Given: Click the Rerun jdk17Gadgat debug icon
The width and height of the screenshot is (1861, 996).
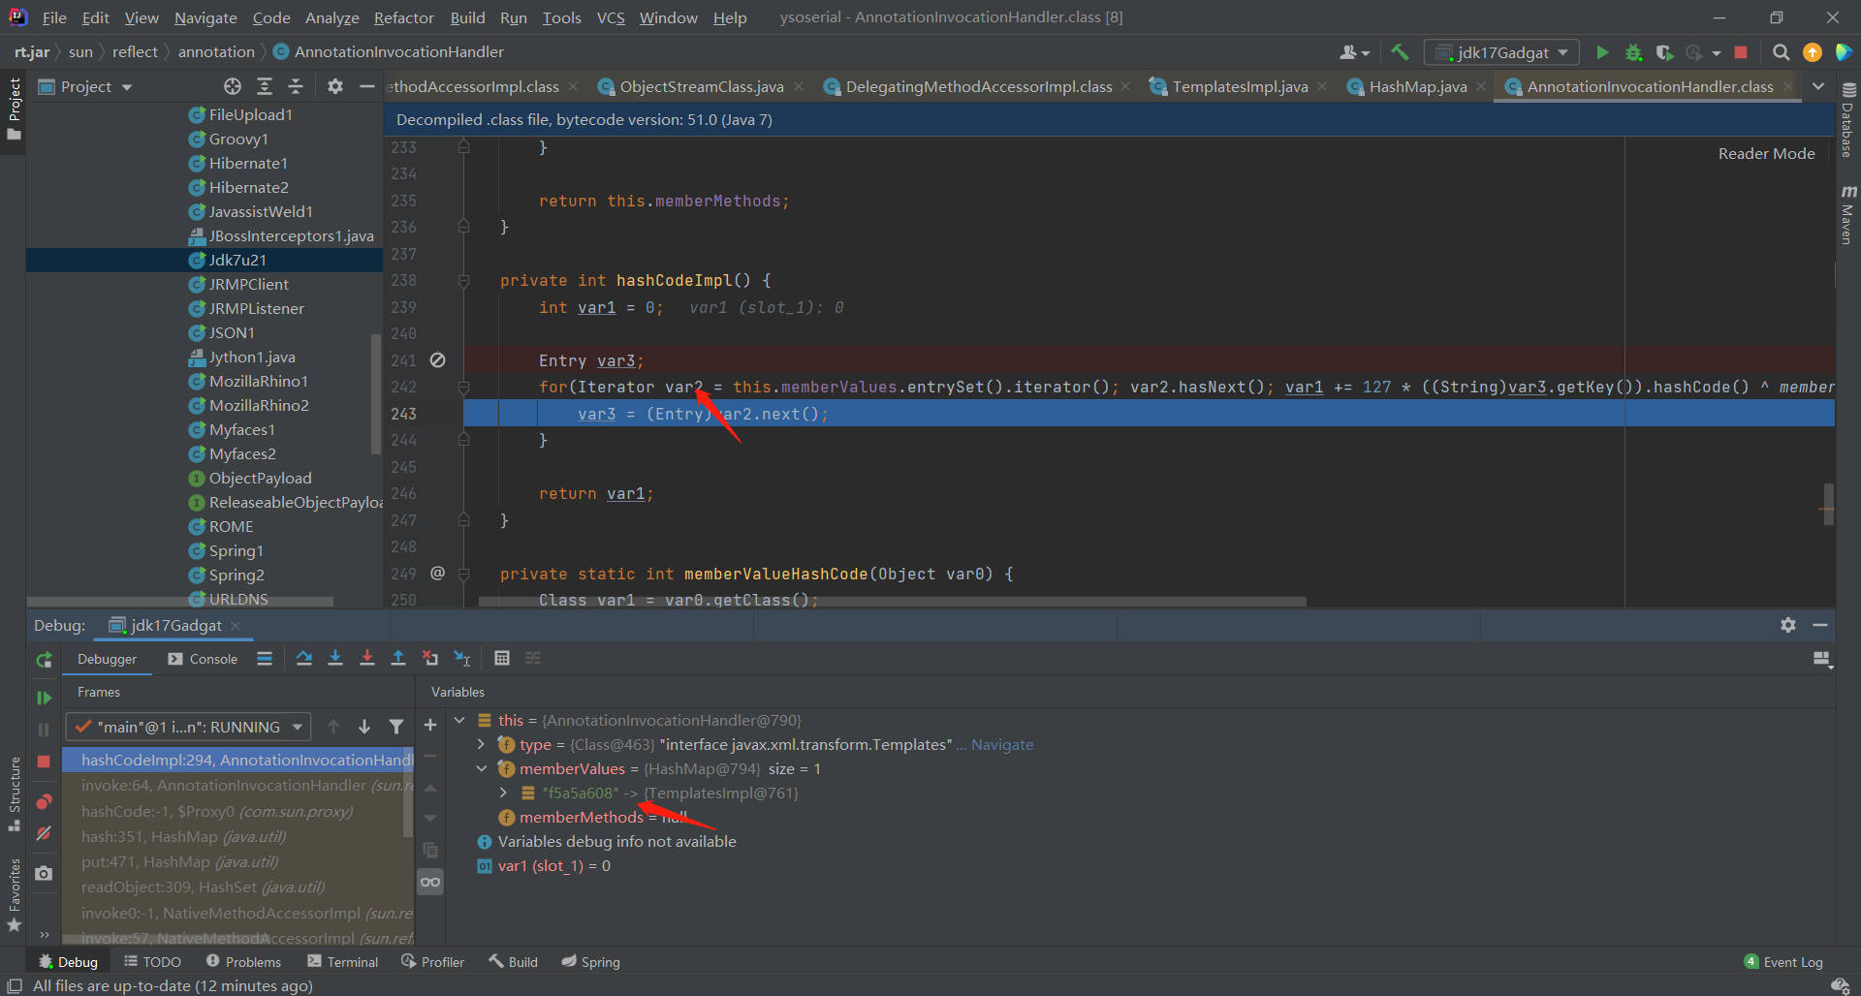Looking at the screenshot, I should tap(44, 660).
